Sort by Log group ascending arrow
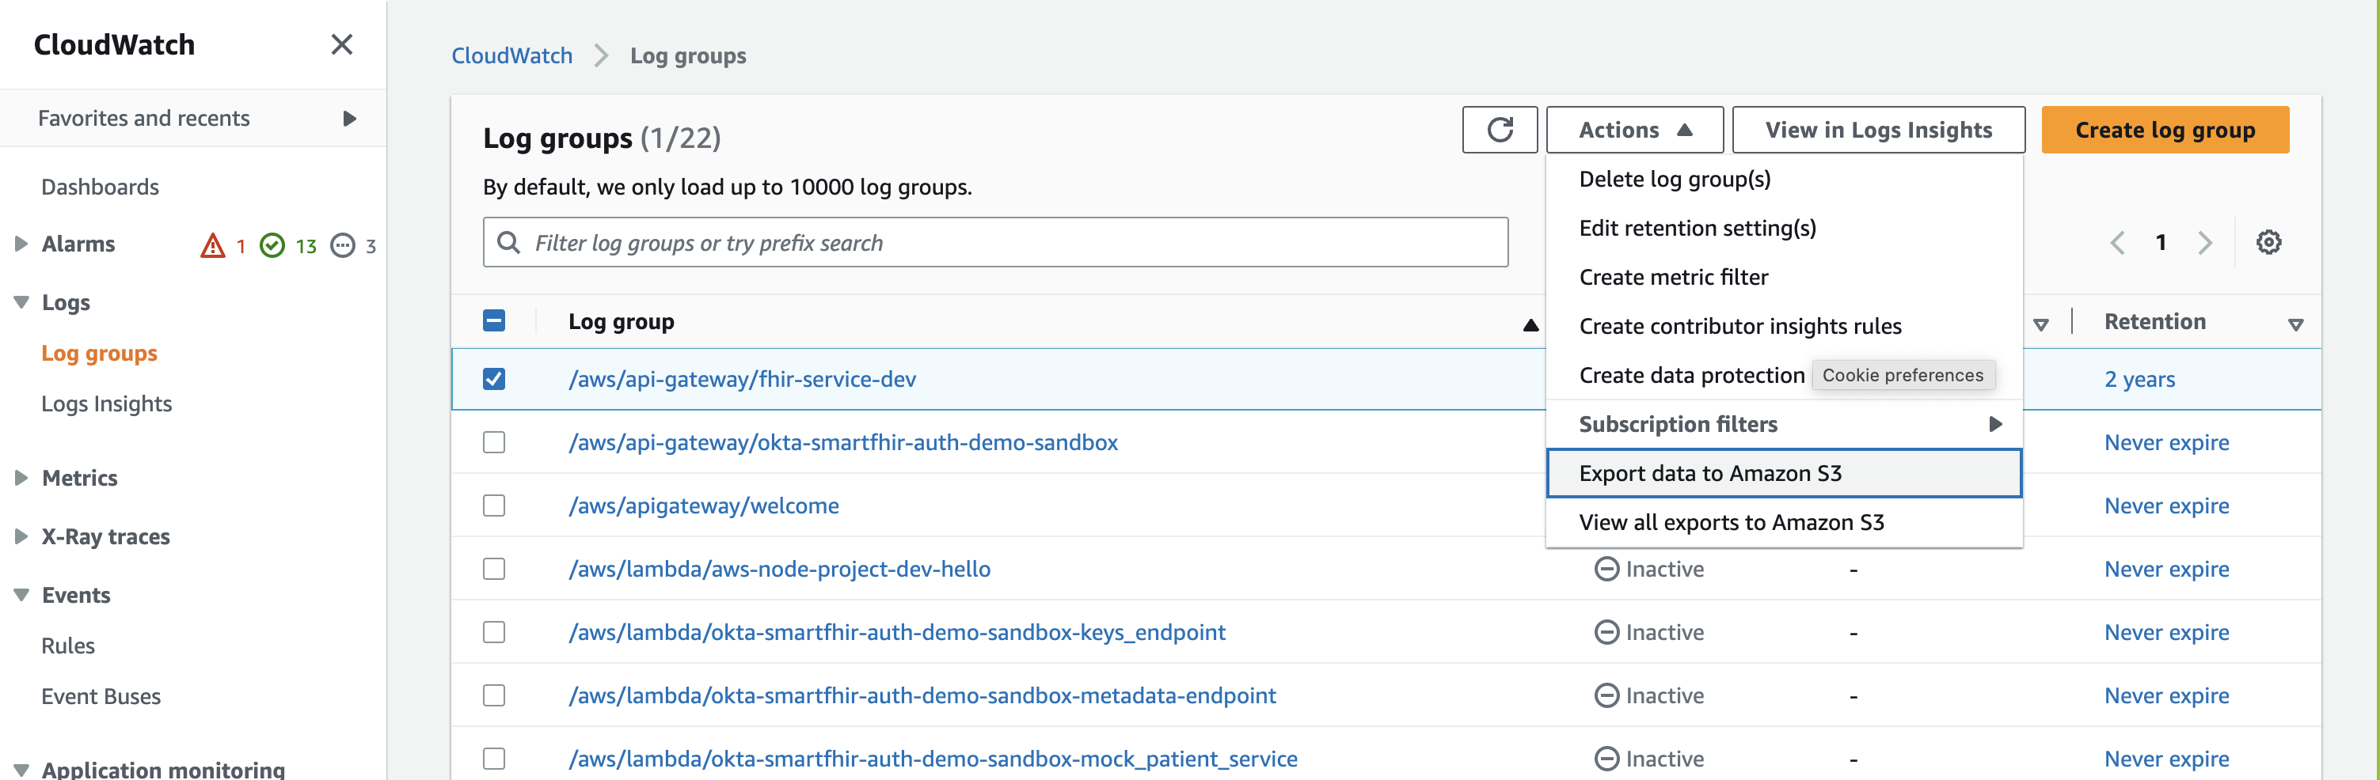Screen dimensions: 2380x780 [1530, 325]
